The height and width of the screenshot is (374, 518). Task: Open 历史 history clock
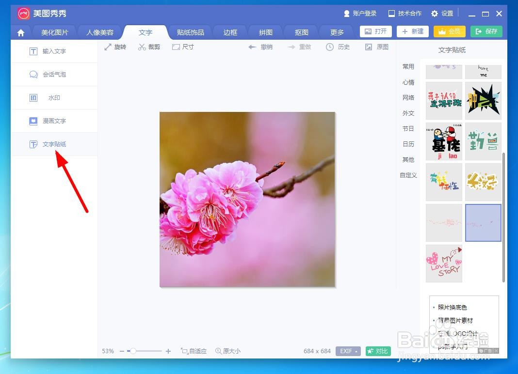[x=338, y=47]
